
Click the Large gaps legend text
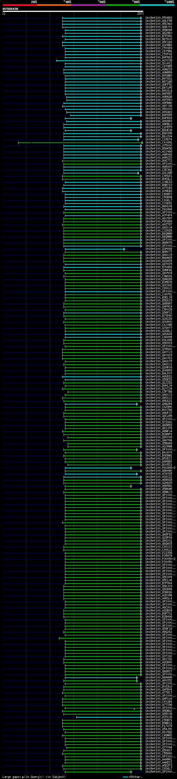click(34, 777)
